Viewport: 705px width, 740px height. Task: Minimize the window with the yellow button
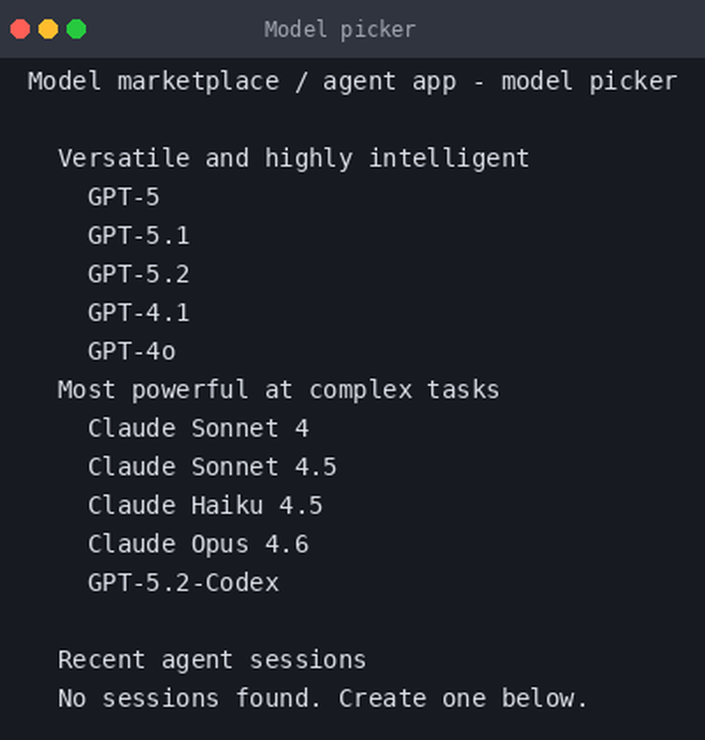(x=48, y=29)
